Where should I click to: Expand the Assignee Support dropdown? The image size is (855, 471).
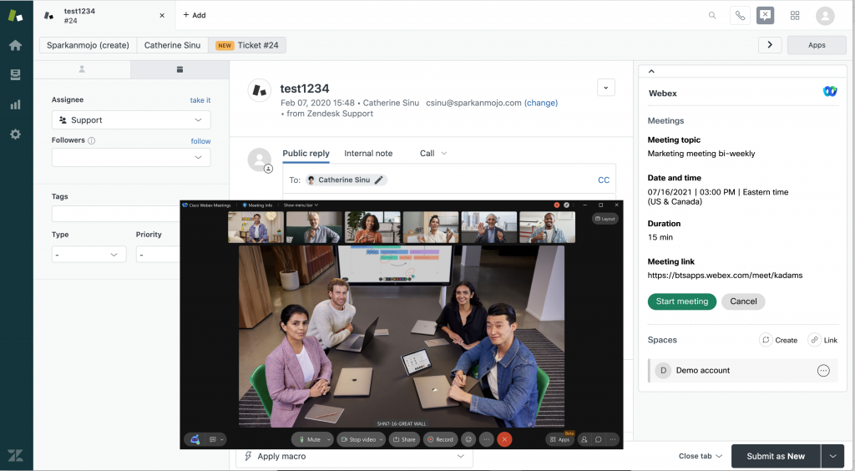[x=131, y=120]
